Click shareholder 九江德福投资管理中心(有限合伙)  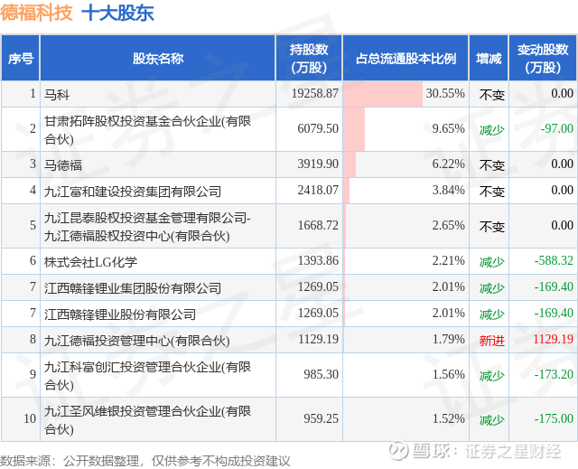pos(136,341)
